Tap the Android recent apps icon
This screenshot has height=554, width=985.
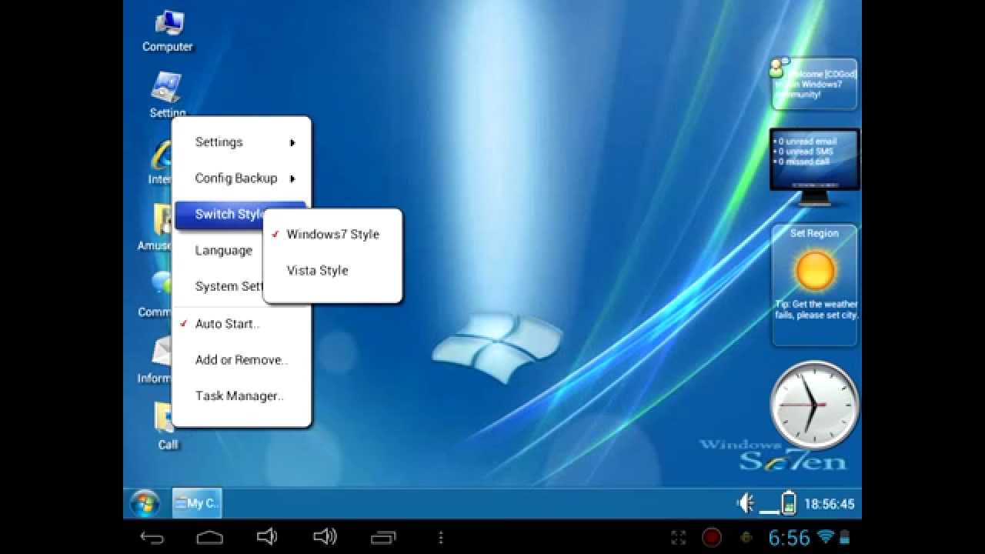pyautogui.click(x=383, y=536)
